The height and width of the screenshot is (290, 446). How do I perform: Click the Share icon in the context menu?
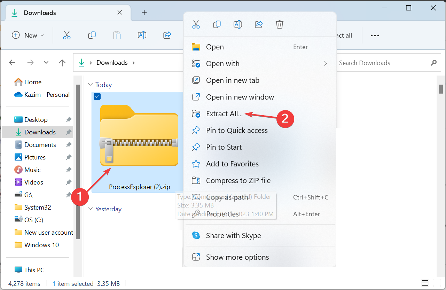tap(259, 24)
